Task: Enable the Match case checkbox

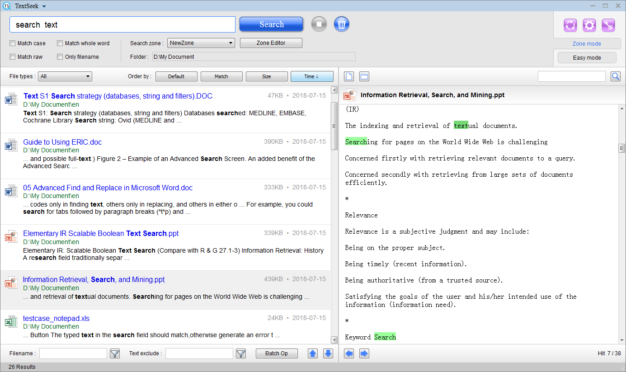Action: click(13, 43)
